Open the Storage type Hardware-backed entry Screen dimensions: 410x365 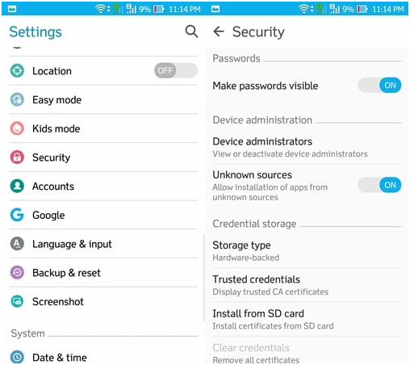307,251
